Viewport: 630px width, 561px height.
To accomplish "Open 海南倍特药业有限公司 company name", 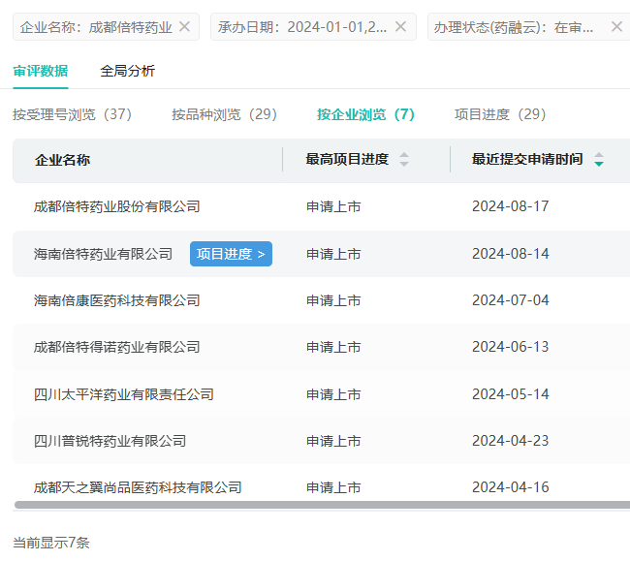I will click(103, 254).
